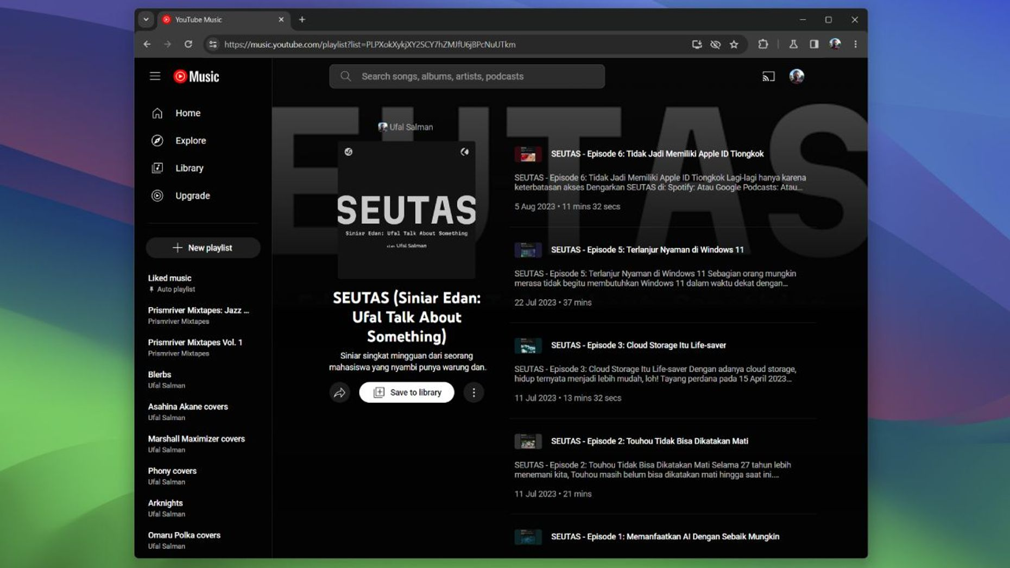Click the search songs input field
Screen dimensions: 1010x568
click(x=467, y=77)
